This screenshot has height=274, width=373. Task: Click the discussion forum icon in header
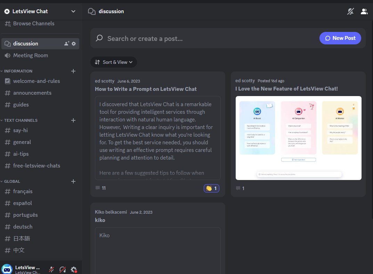[91, 11]
